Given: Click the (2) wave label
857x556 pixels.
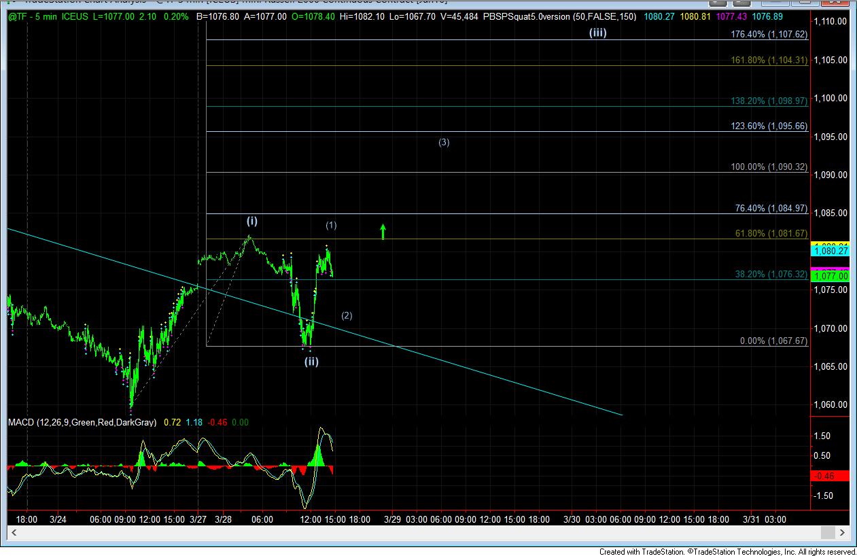Looking at the screenshot, I should pos(347,315).
